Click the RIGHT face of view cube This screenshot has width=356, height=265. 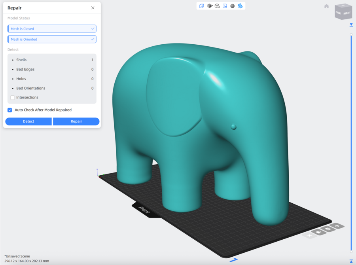tap(347, 13)
